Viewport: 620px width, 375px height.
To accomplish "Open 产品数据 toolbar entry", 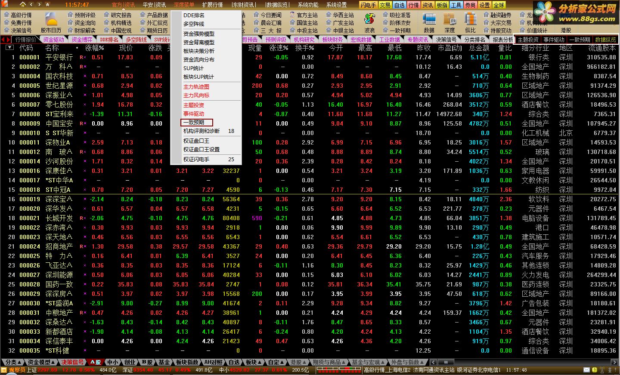I will [x=154, y=15].
